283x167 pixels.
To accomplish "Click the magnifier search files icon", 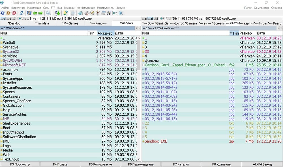I will click(x=73, y=13).
